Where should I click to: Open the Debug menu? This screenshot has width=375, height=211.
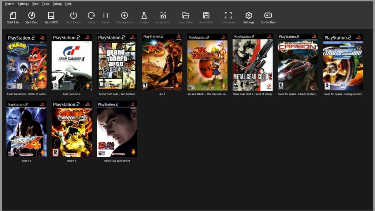pos(57,4)
